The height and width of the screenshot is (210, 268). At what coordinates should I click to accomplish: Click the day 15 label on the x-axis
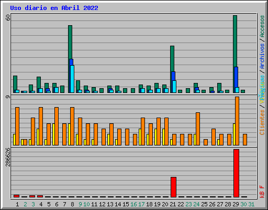[126, 204]
